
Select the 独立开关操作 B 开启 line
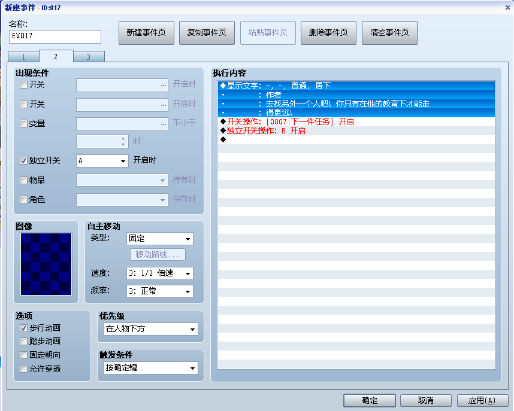(x=356, y=130)
